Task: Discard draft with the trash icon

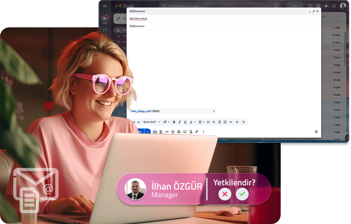Action: click(316, 132)
